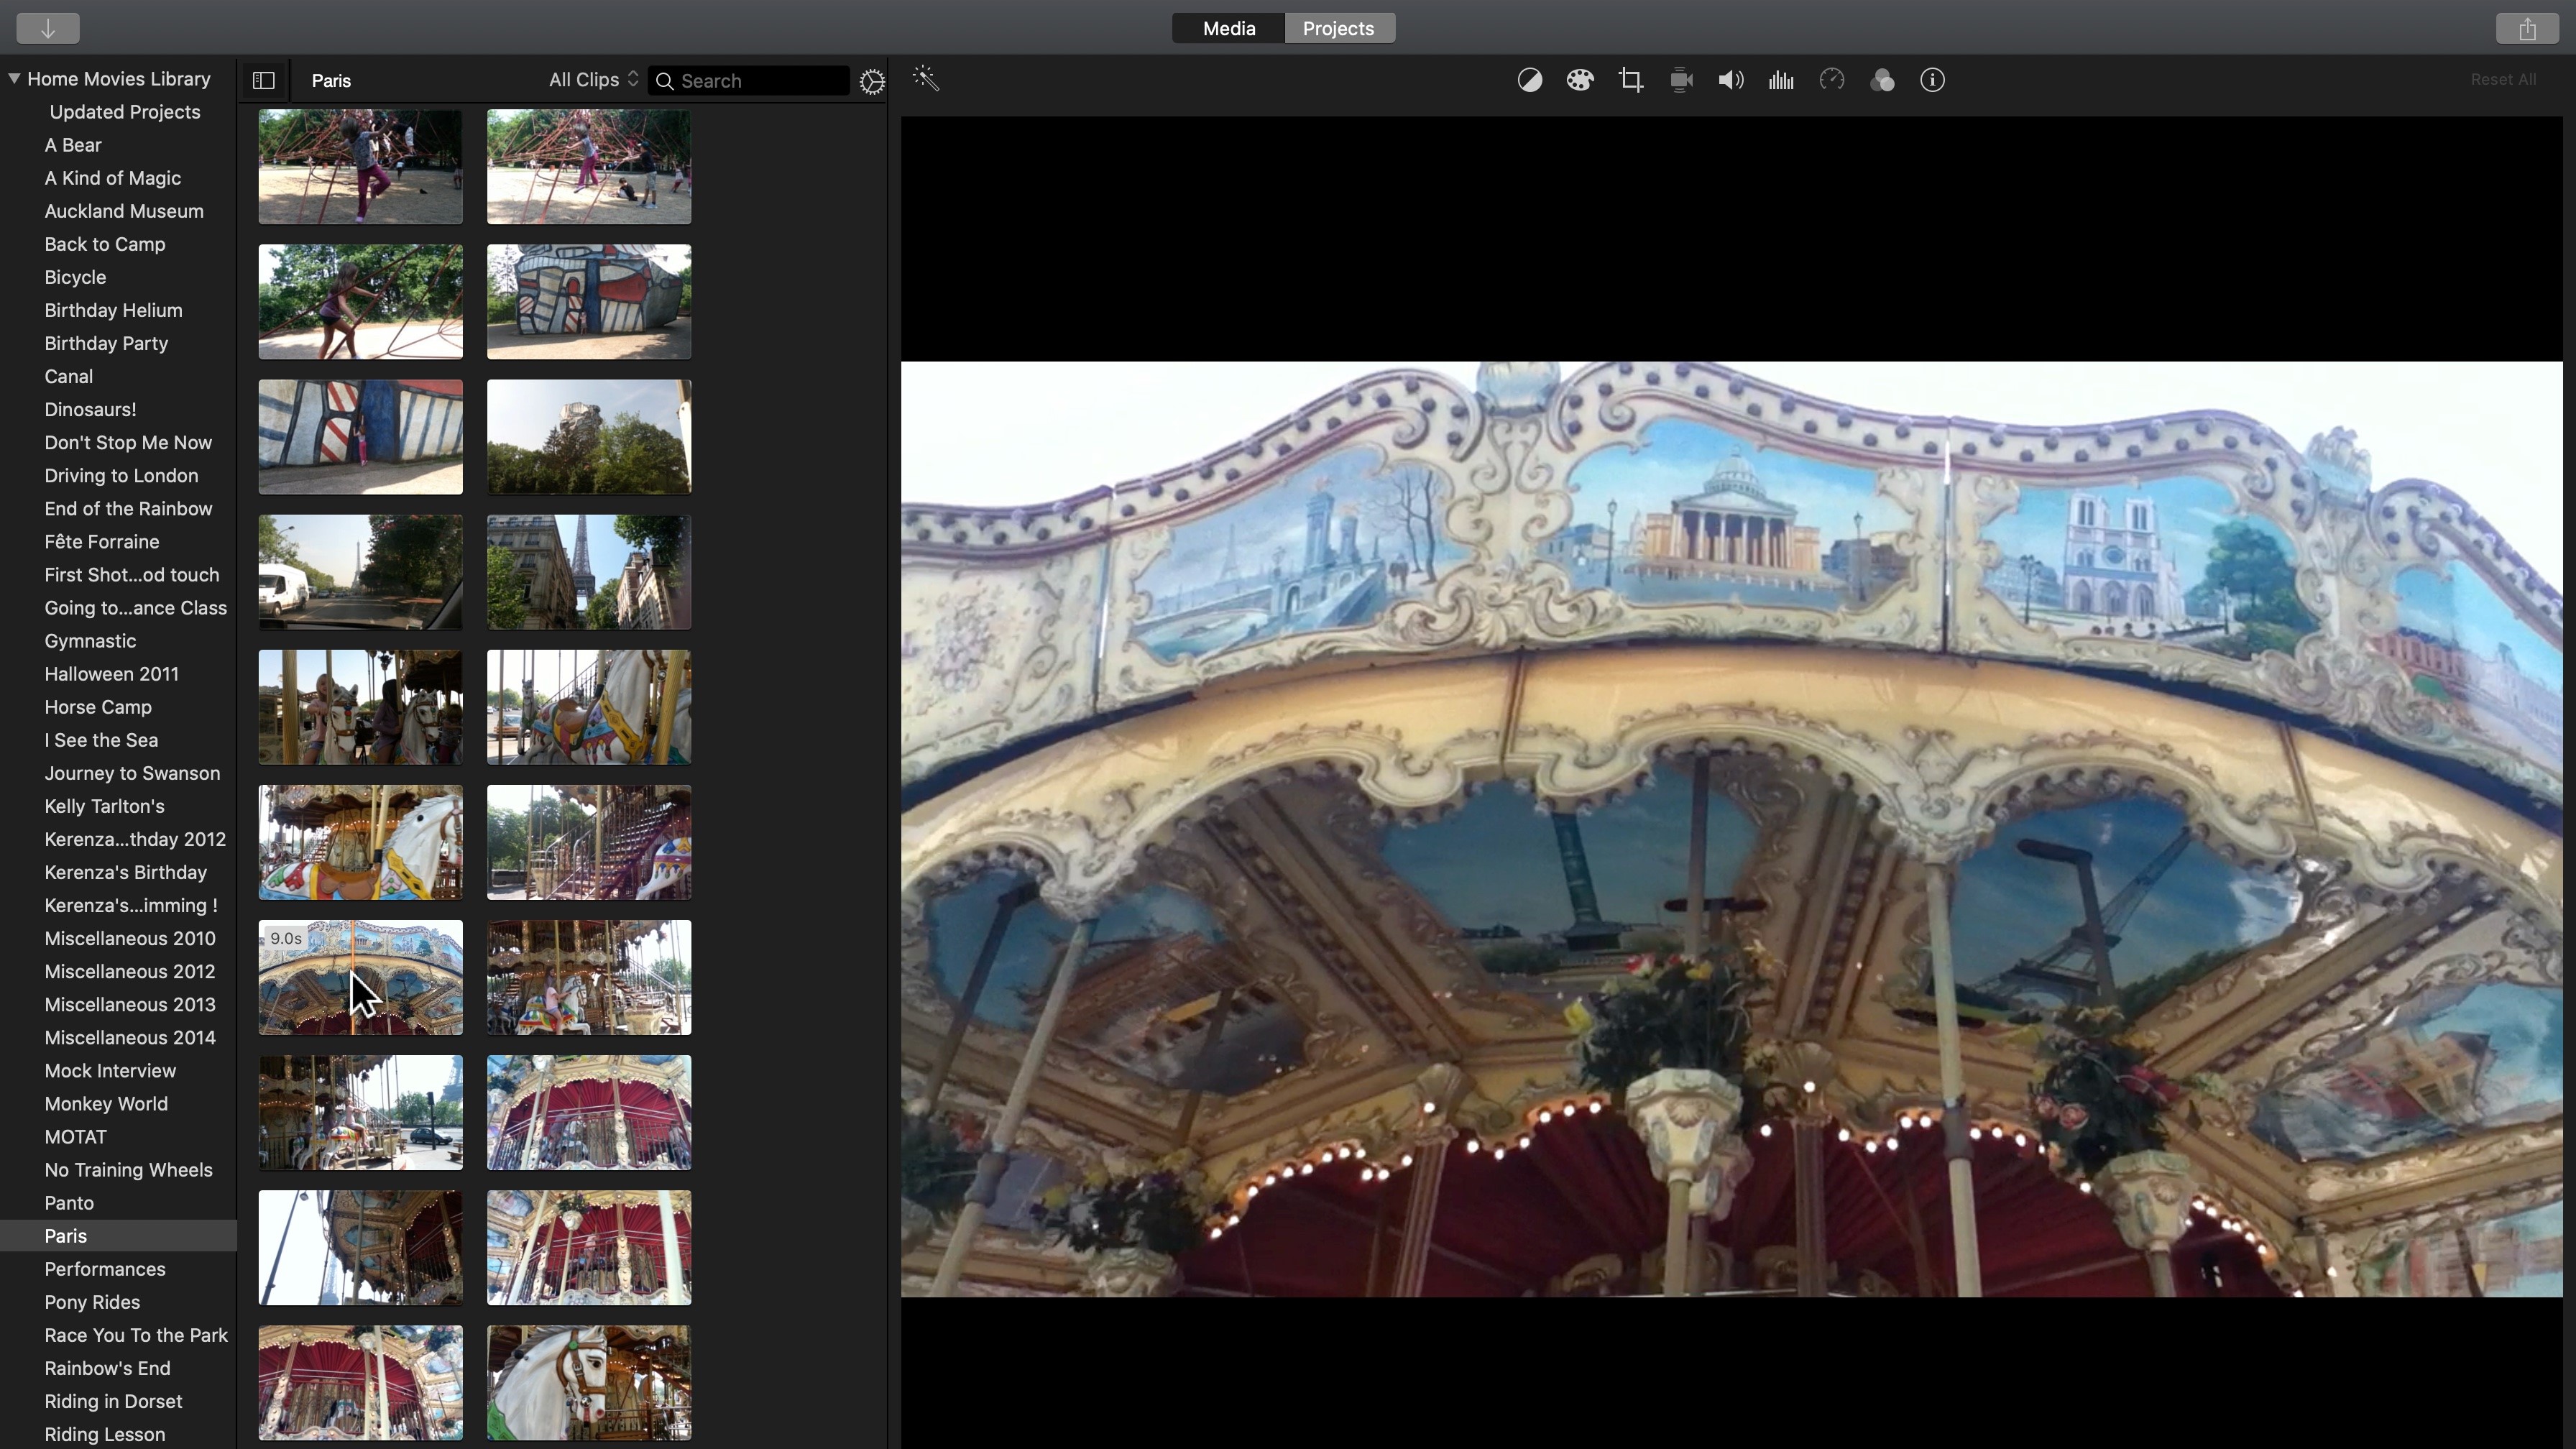Select the white horse head close-up clip
Viewport: 2576px width, 1449px height.
[x=589, y=1383]
